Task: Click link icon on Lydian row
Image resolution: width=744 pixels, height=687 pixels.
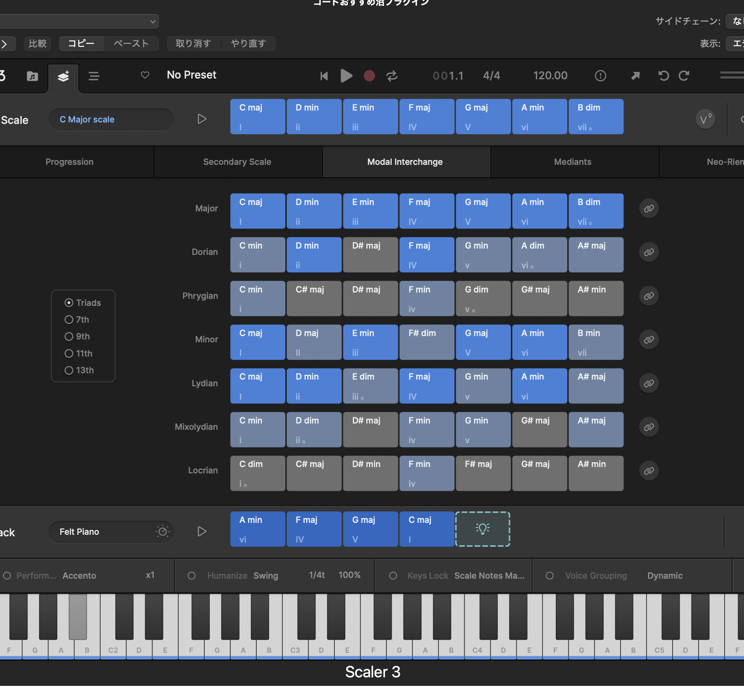Action: (649, 383)
